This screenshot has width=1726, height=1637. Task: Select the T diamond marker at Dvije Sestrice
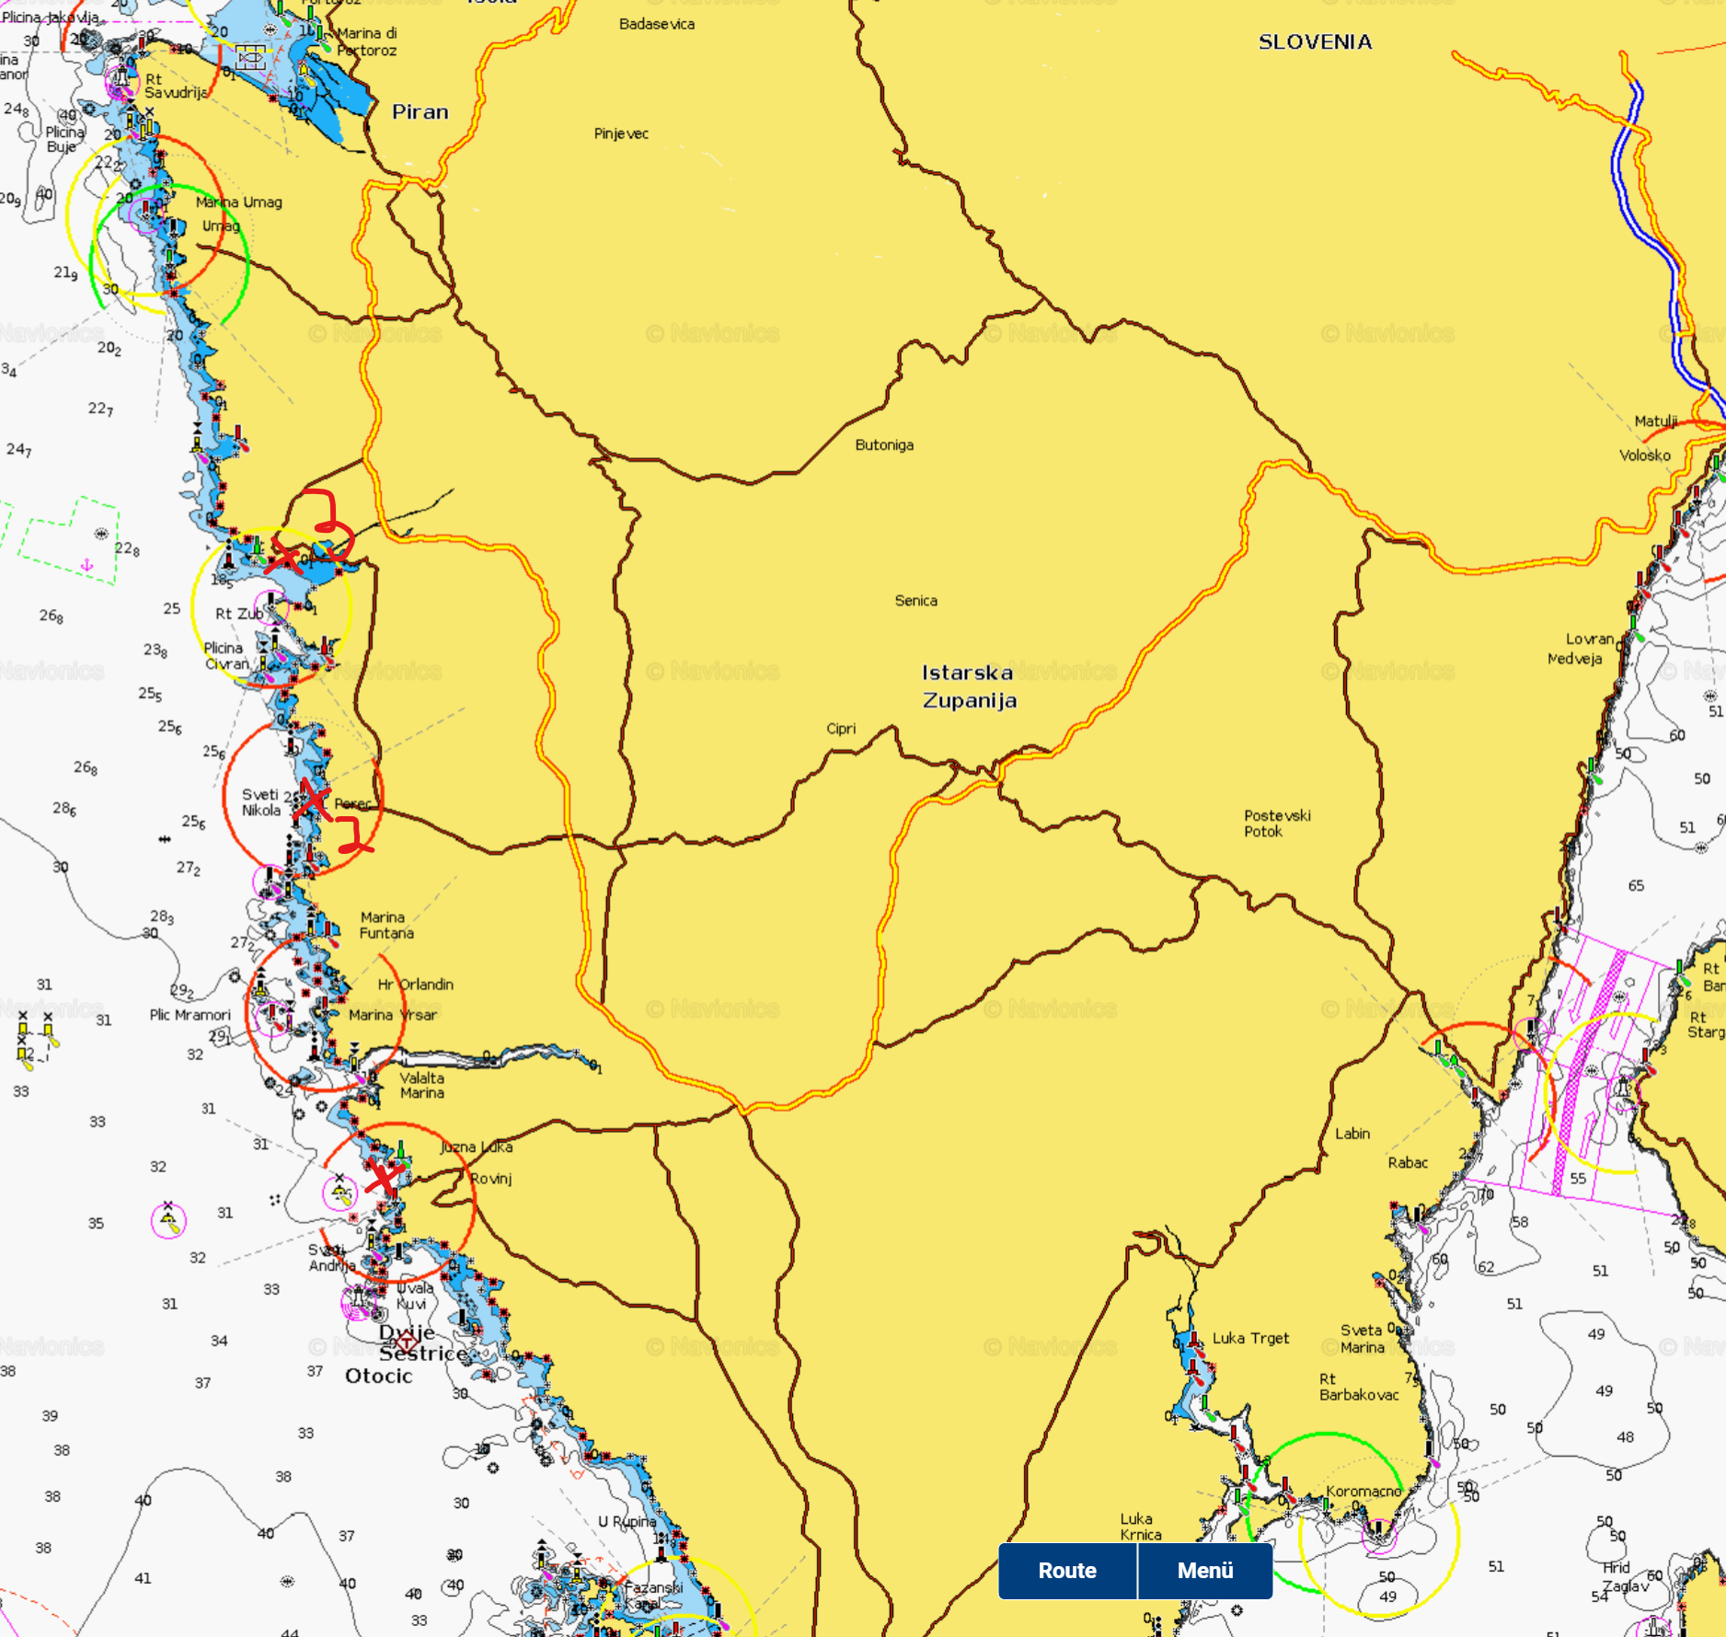click(x=406, y=1343)
